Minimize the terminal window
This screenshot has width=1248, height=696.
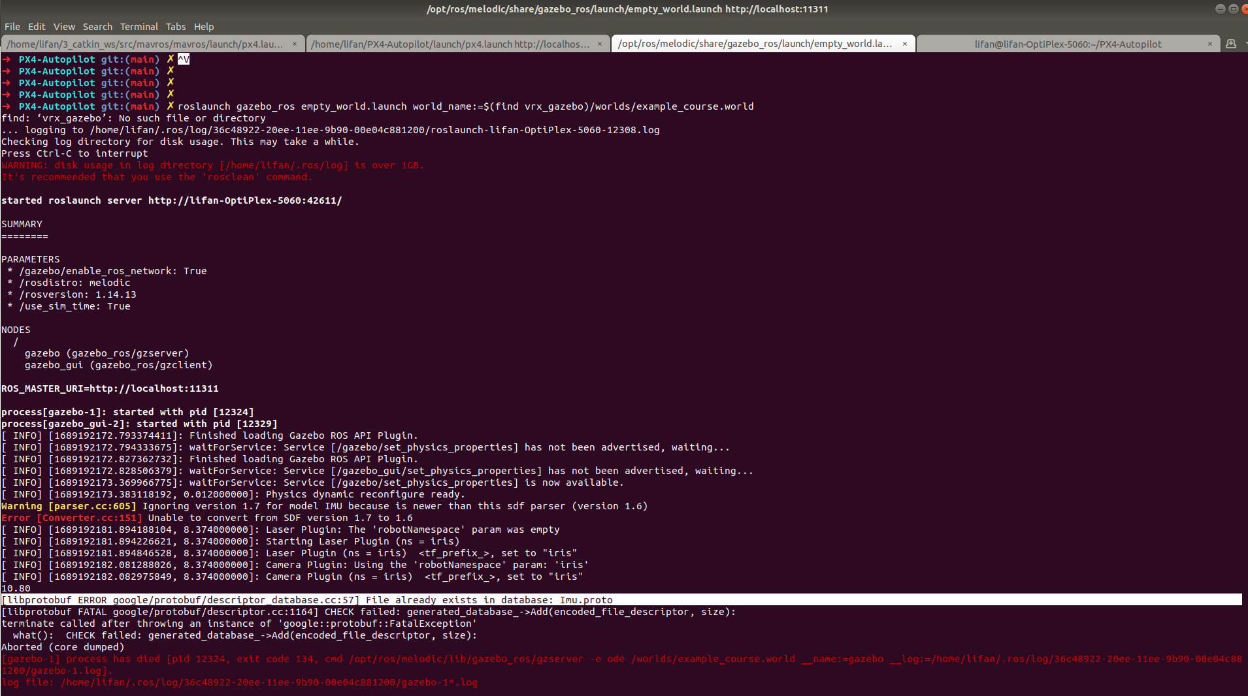click(x=1221, y=9)
